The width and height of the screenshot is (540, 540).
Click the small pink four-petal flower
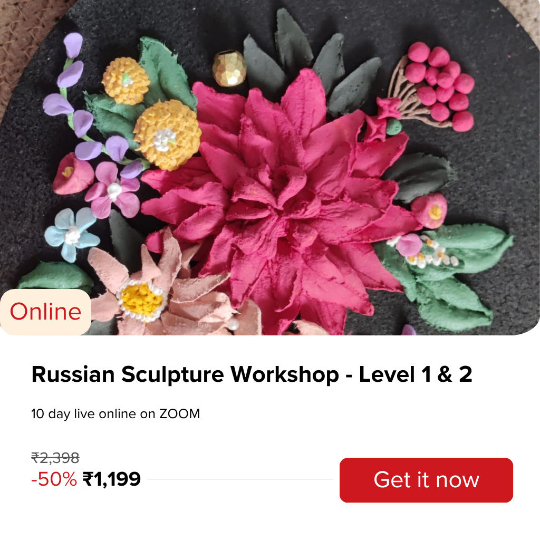113,189
